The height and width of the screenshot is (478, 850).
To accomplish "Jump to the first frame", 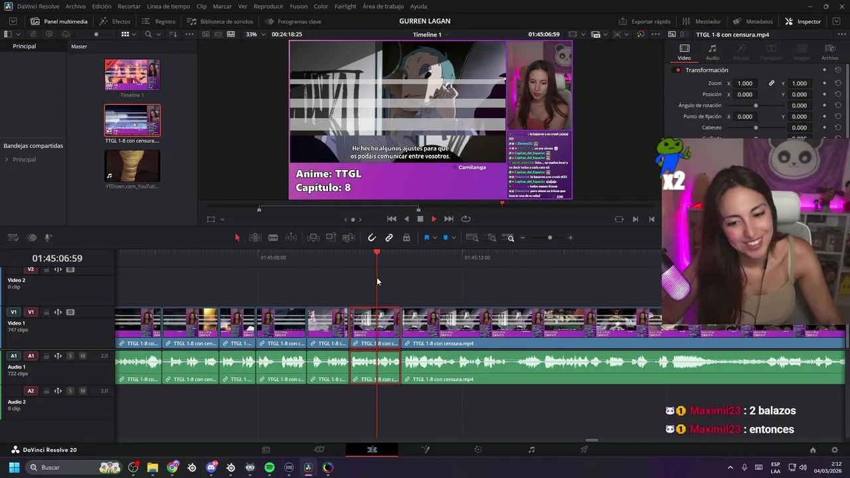I will click(x=392, y=219).
